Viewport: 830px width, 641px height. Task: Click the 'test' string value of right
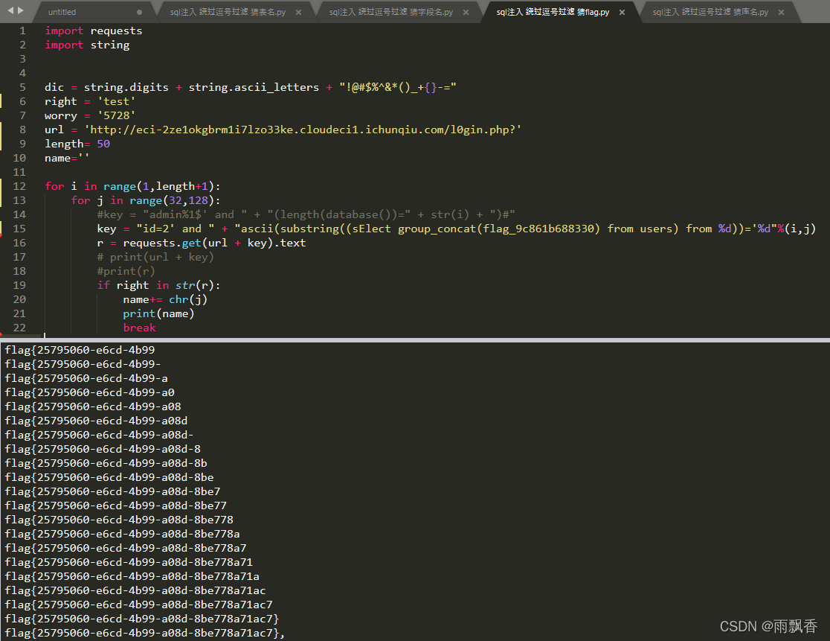click(116, 102)
